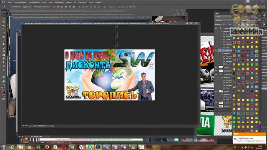Viewport: 267px width, 150px height.
Task: Hide the ТОРОПИСЬ text layer
Action: tap(216, 75)
